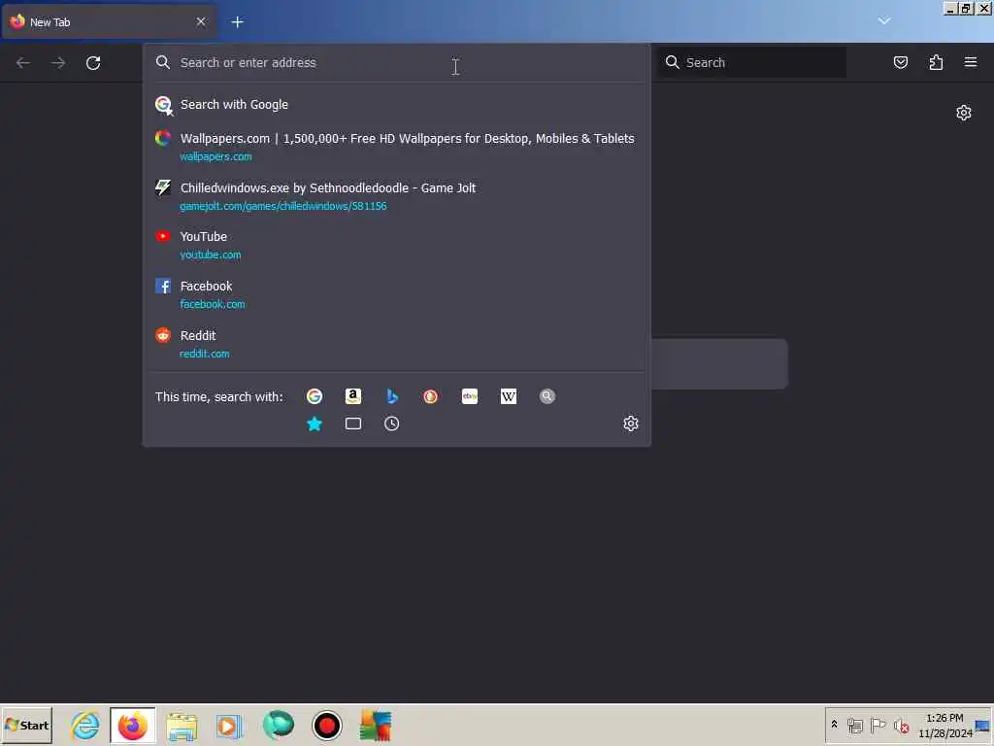Select DuckDuckGo one-off search icon
This screenshot has width=994, height=746.
click(430, 396)
